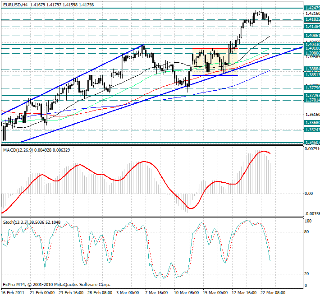Click the 16 Feb 2011 date label

[x=13, y=293]
